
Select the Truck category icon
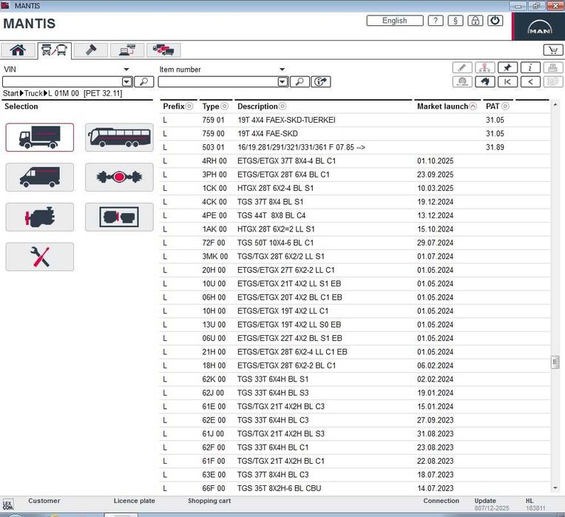(40, 138)
